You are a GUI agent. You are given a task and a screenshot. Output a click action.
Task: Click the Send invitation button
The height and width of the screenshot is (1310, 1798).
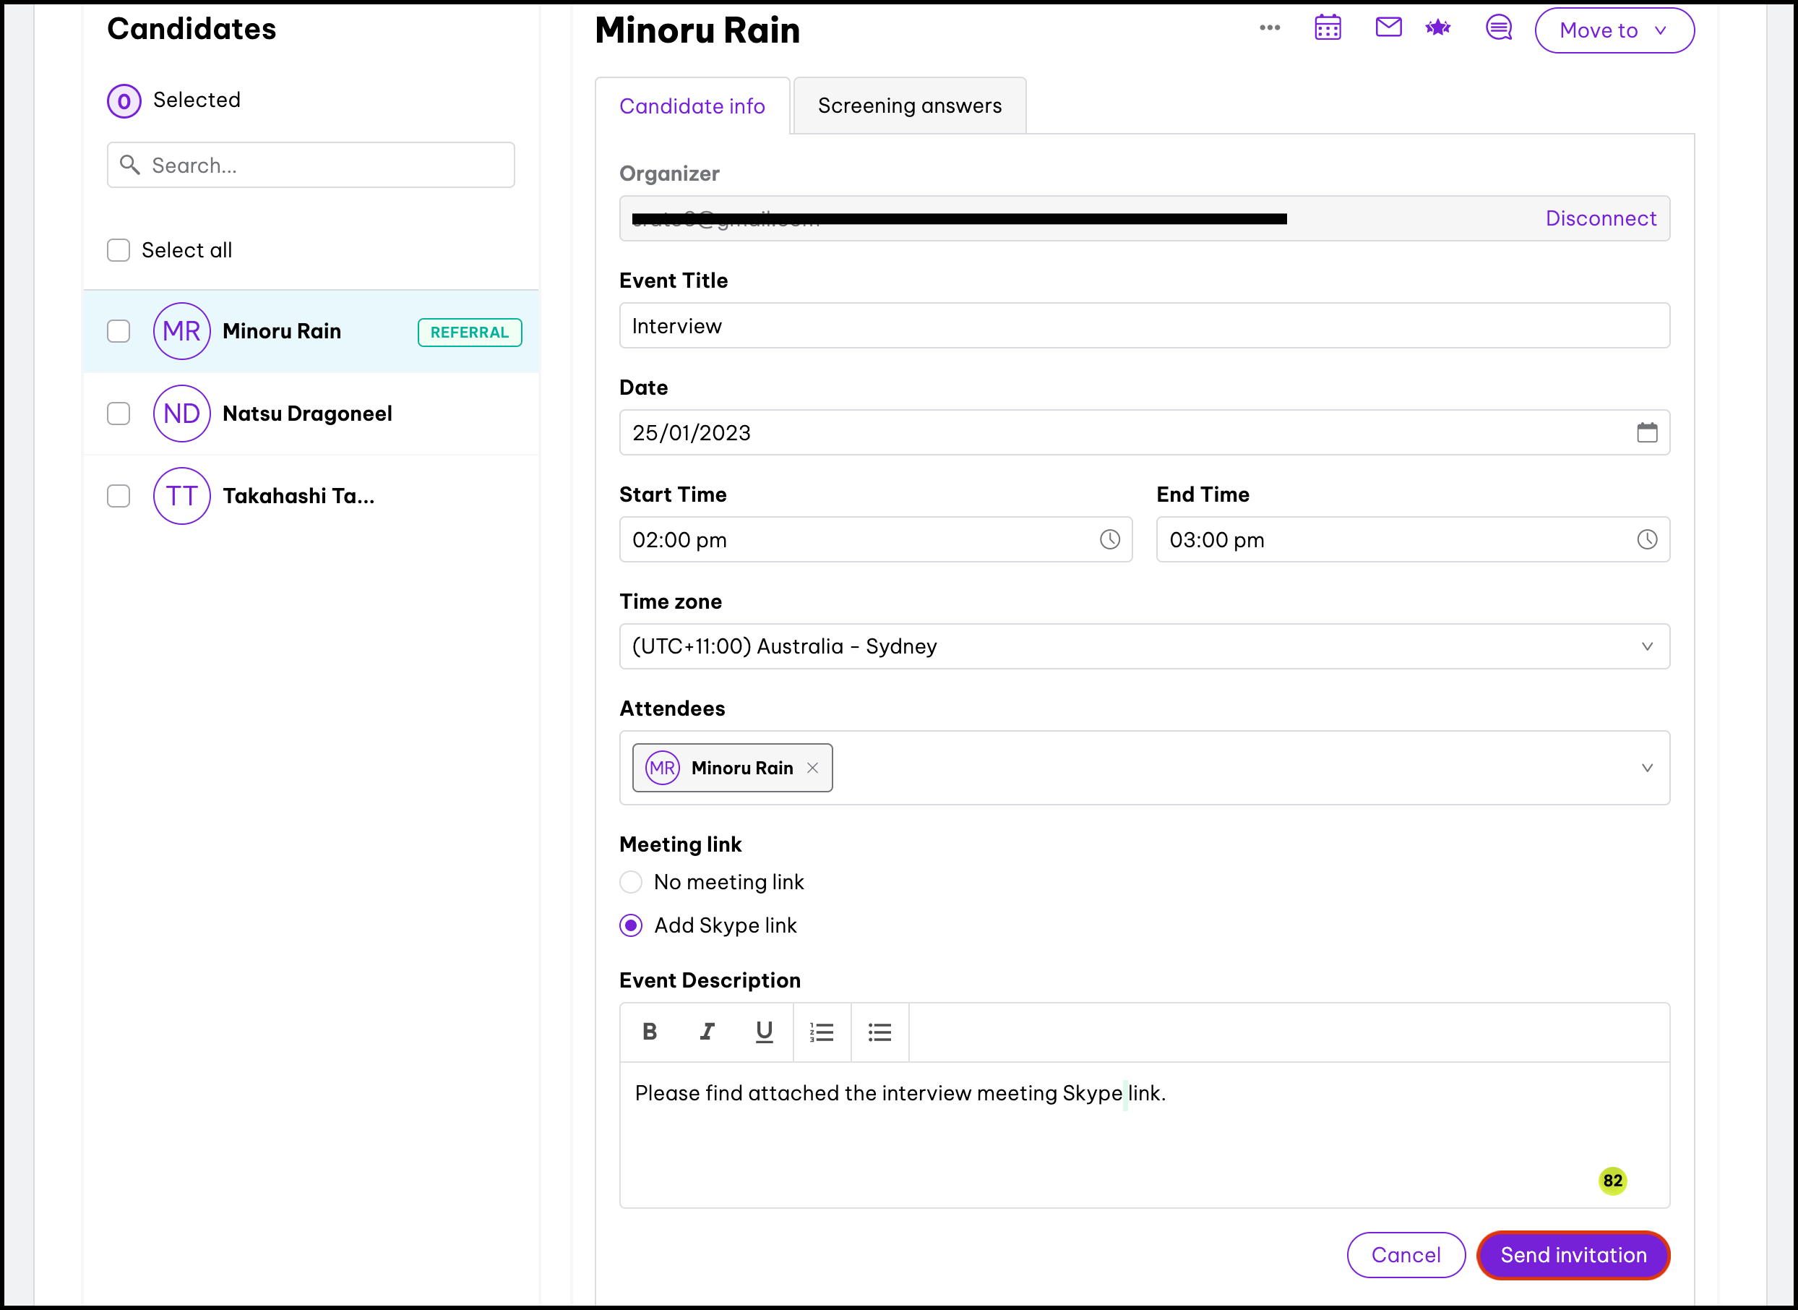coord(1573,1255)
